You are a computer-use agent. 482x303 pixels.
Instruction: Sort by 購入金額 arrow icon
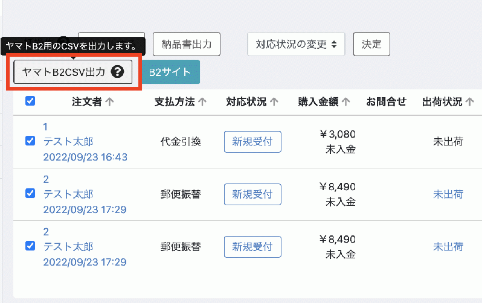coord(345,102)
